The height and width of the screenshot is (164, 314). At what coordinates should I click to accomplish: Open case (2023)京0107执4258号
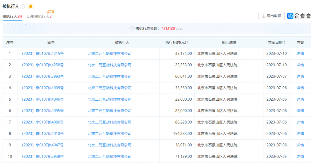click(43, 65)
